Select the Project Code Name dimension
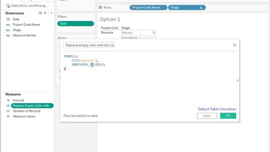Image resolution: width=270 pixels, height=152 pixels. click(x=26, y=24)
